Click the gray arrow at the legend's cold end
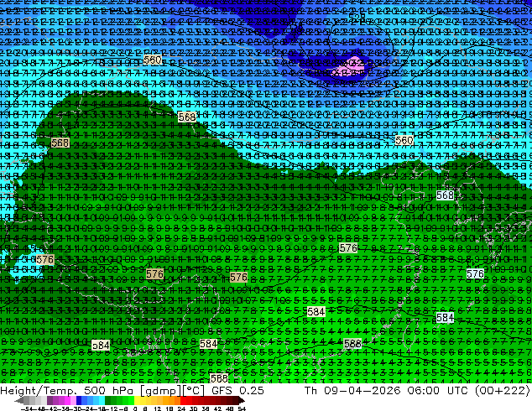 coord(19,400)
